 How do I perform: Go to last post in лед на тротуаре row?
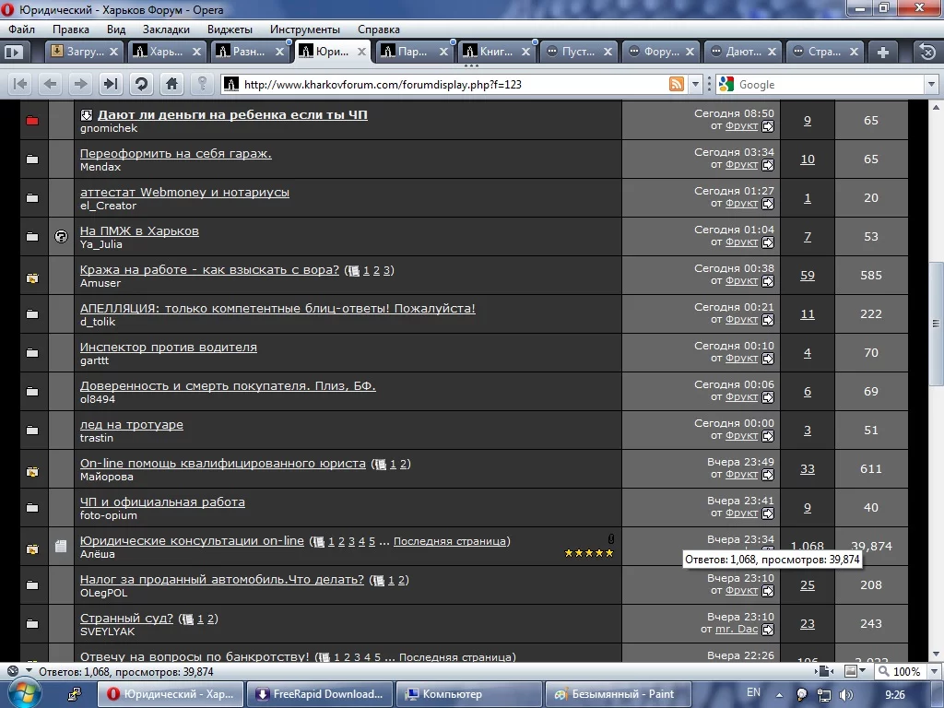pos(768,436)
